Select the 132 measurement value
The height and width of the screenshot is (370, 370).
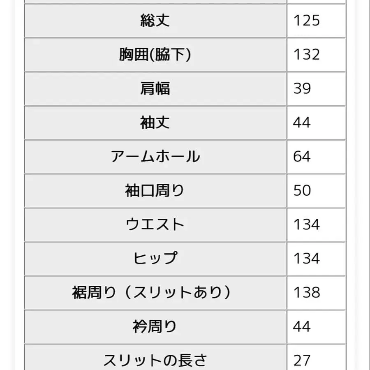307,55
